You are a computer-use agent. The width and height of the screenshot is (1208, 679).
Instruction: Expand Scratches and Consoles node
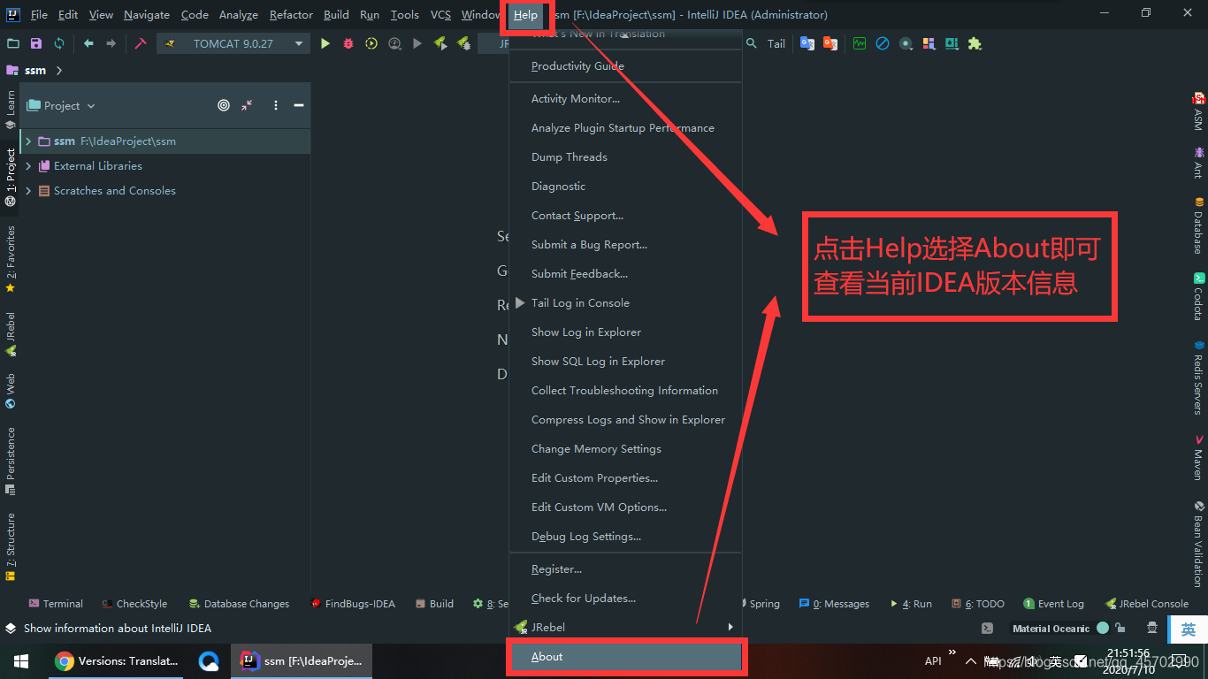(28, 191)
